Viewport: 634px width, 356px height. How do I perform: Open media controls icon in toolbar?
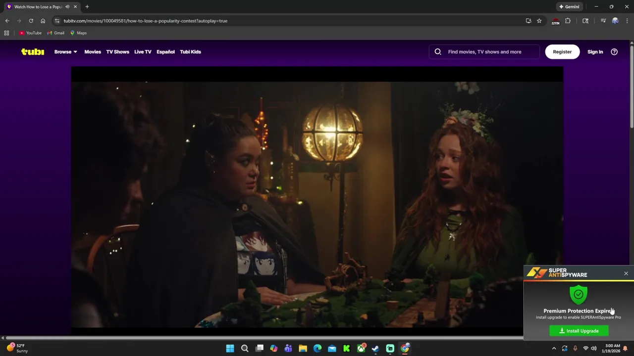(603, 21)
